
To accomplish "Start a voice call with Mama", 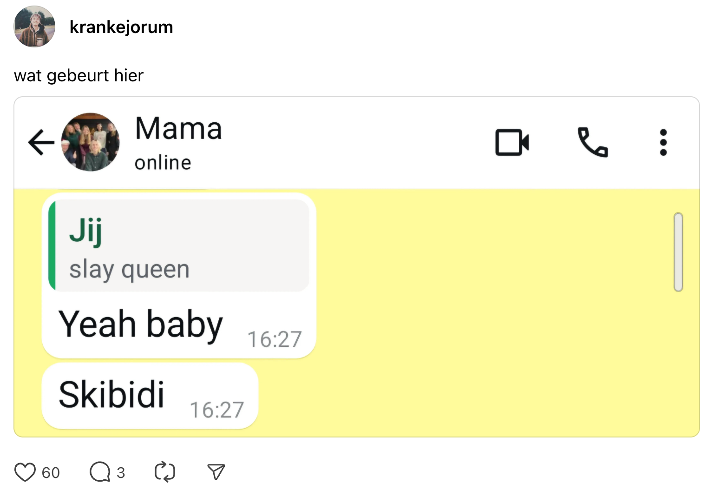I will (x=592, y=142).
